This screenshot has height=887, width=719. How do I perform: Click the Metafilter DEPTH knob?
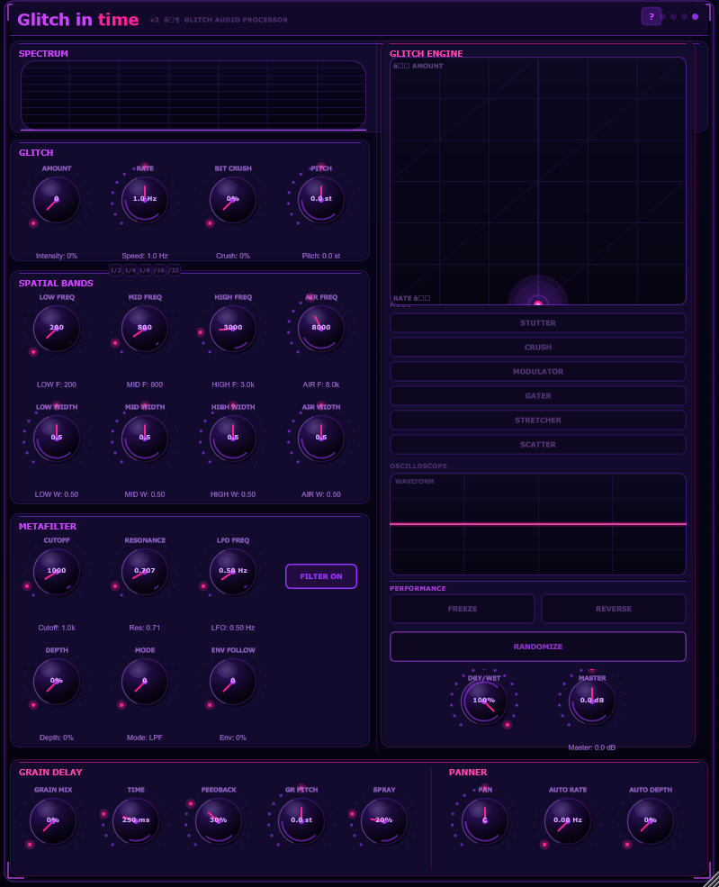pos(57,681)
